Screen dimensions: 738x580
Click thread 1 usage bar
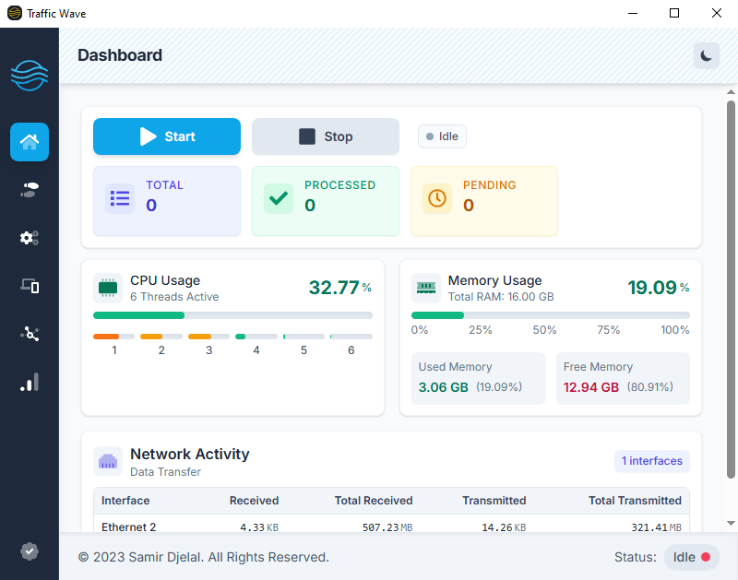pos(113,337)
